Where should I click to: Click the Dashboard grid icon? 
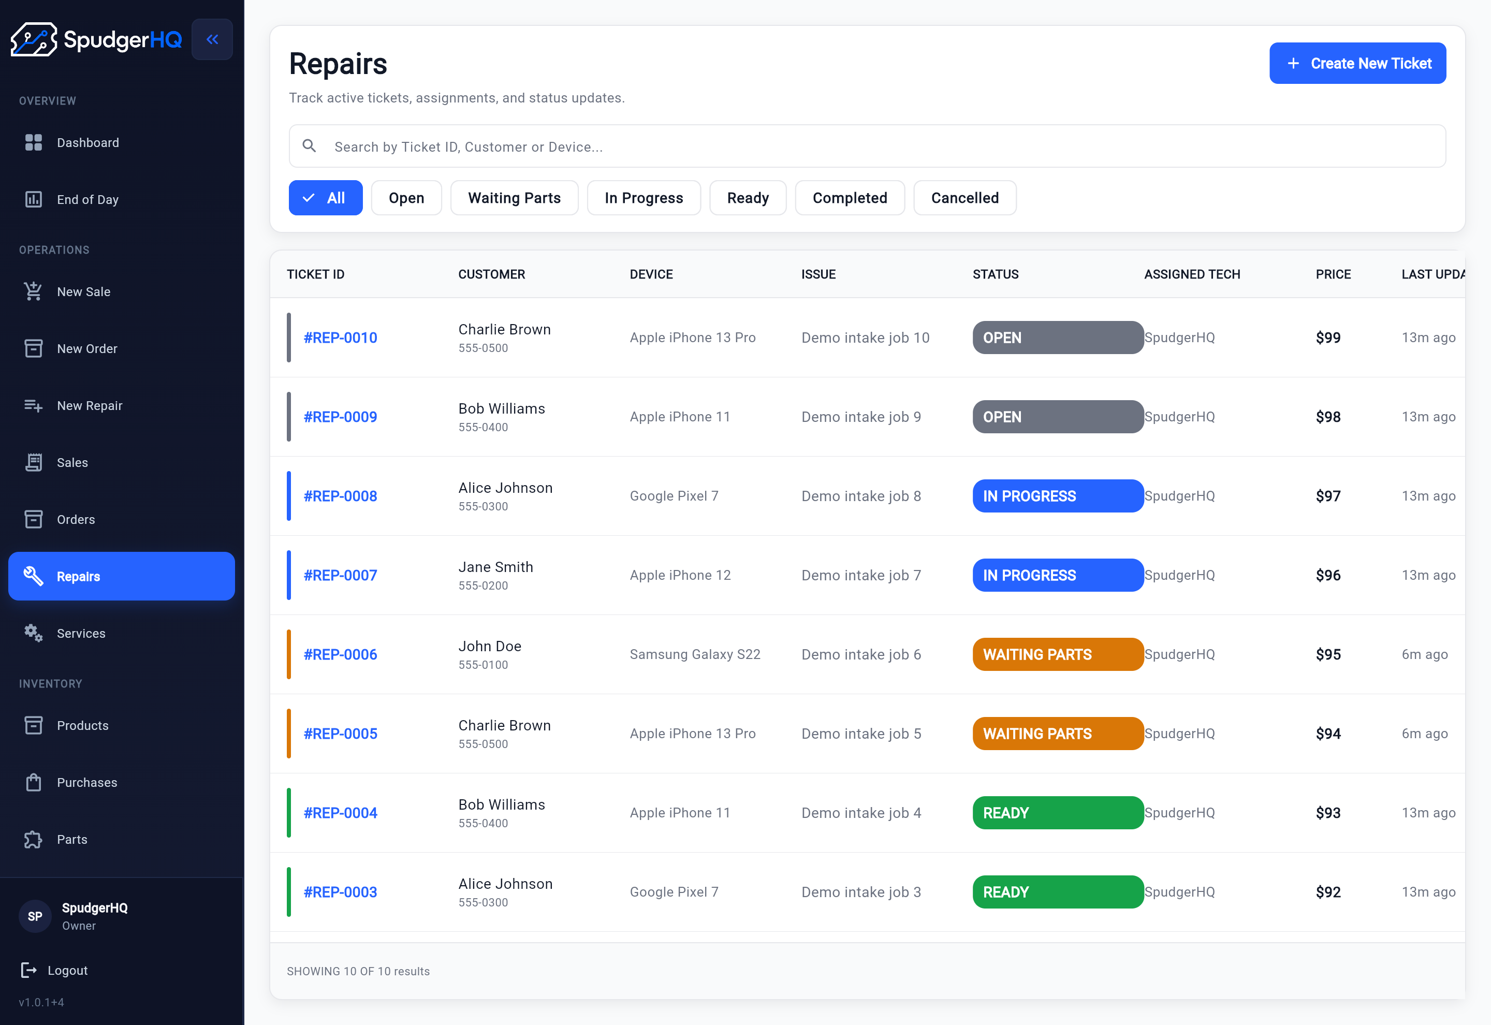(x=33, y=142)
